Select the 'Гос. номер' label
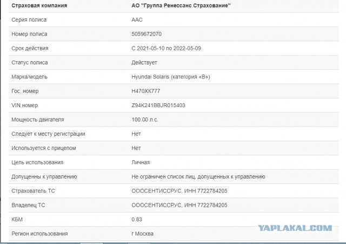Screen dimensions: 346x244 click(25, 91)
